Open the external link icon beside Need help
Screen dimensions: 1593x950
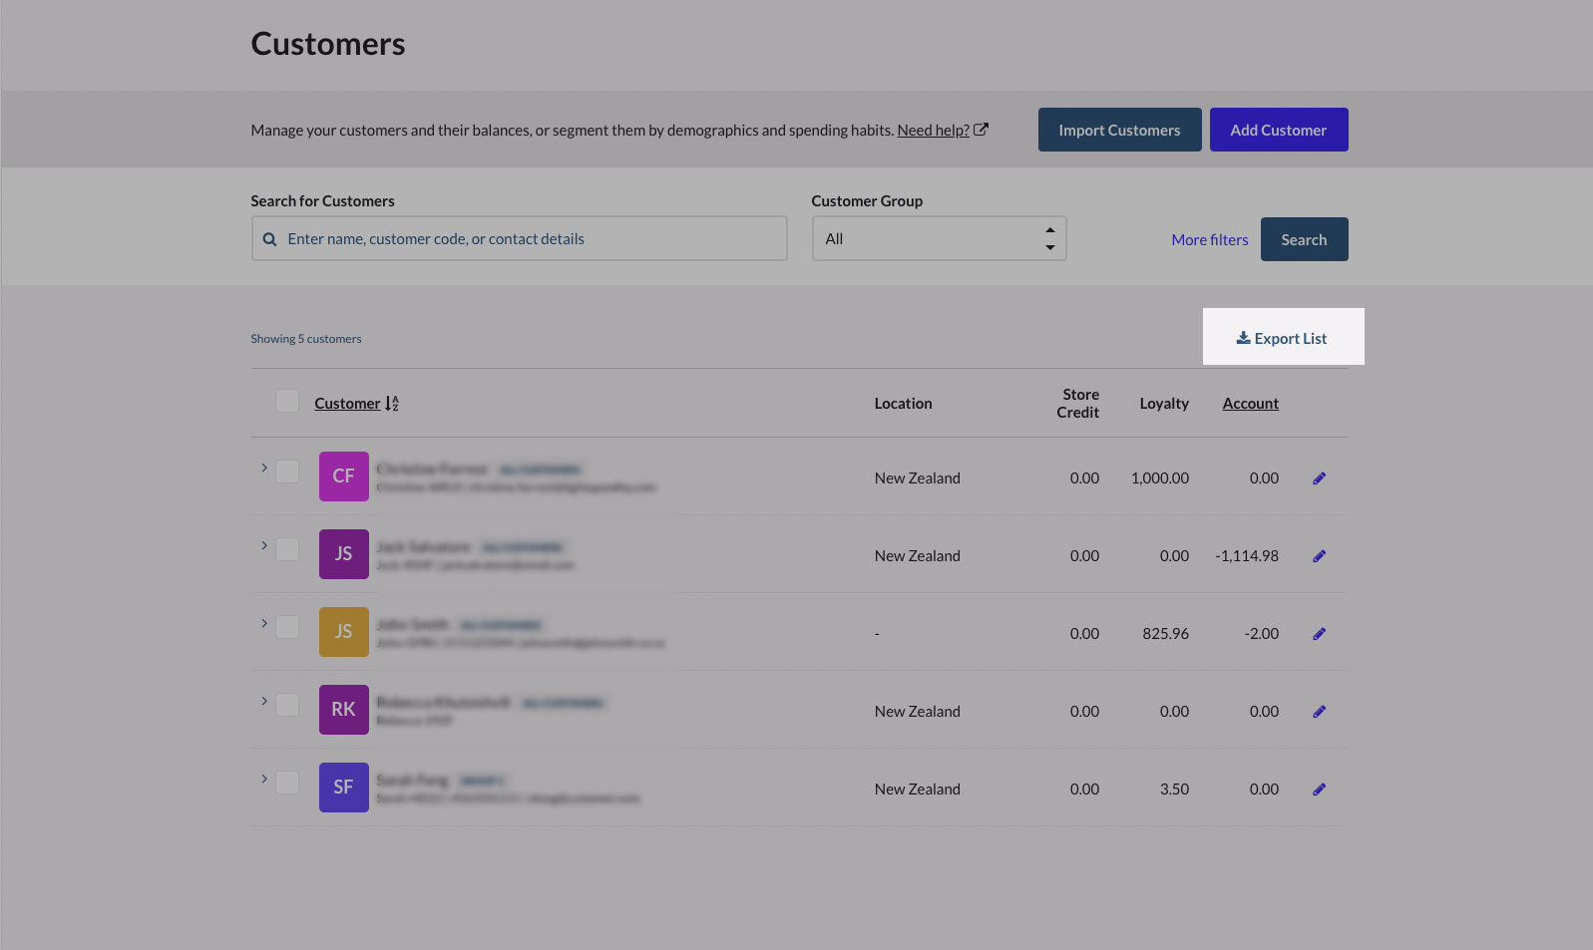pyautogui.click(x=981, y=130)
